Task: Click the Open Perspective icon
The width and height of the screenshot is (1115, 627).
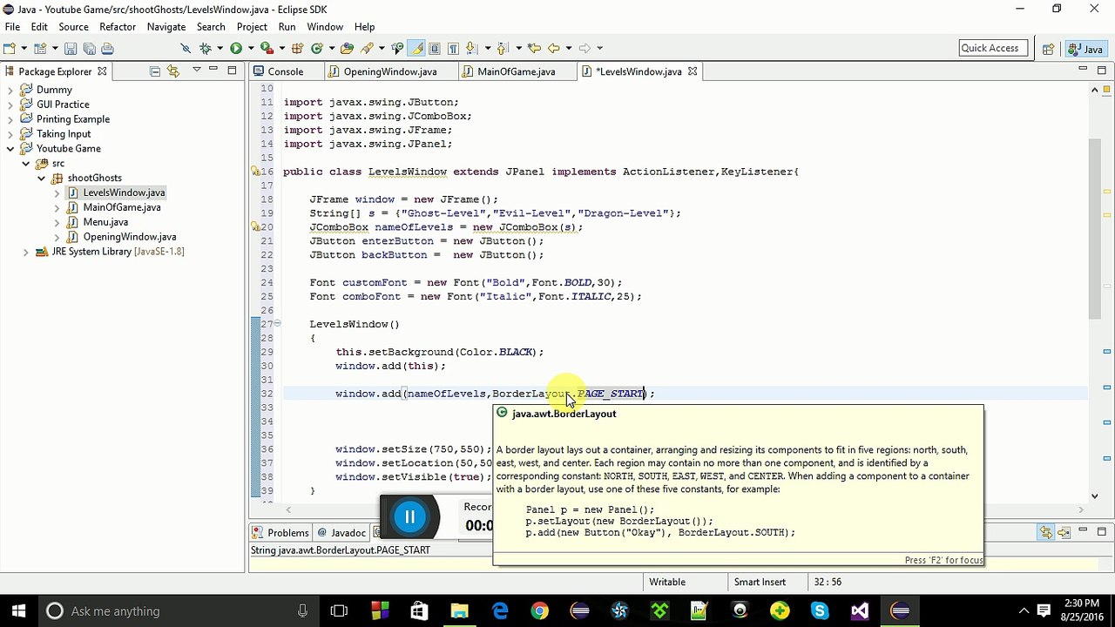Action: [1049, 49]
